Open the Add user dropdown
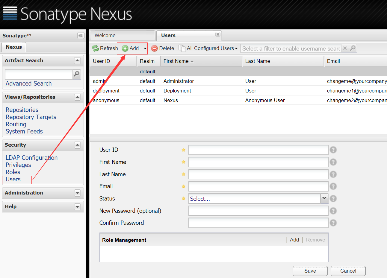 134,48
